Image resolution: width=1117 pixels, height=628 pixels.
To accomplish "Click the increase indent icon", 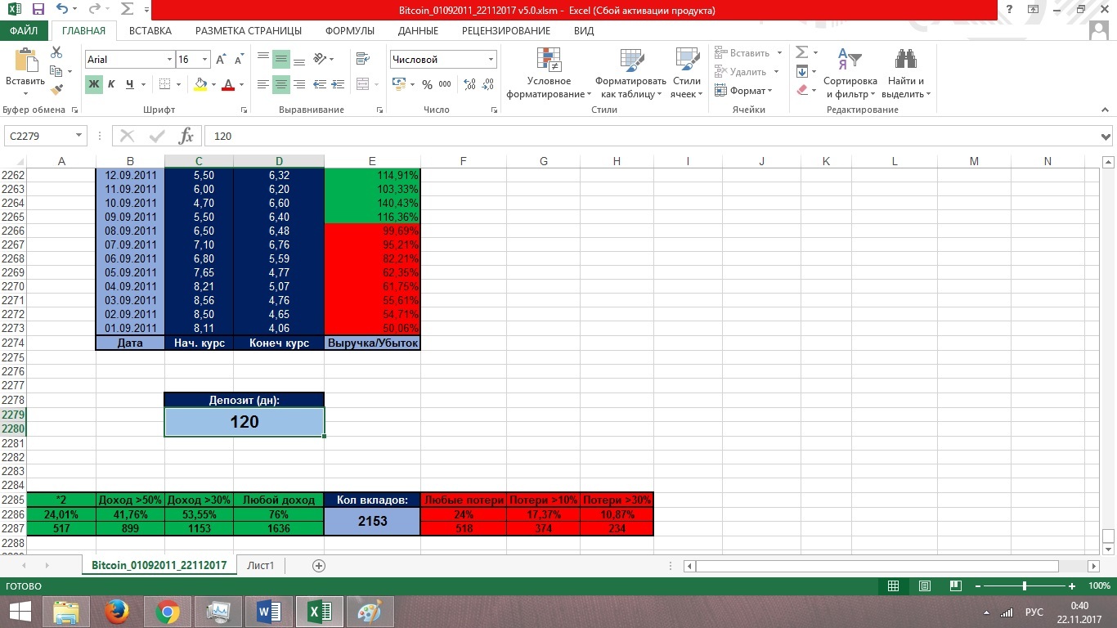I will coord(338,84).
